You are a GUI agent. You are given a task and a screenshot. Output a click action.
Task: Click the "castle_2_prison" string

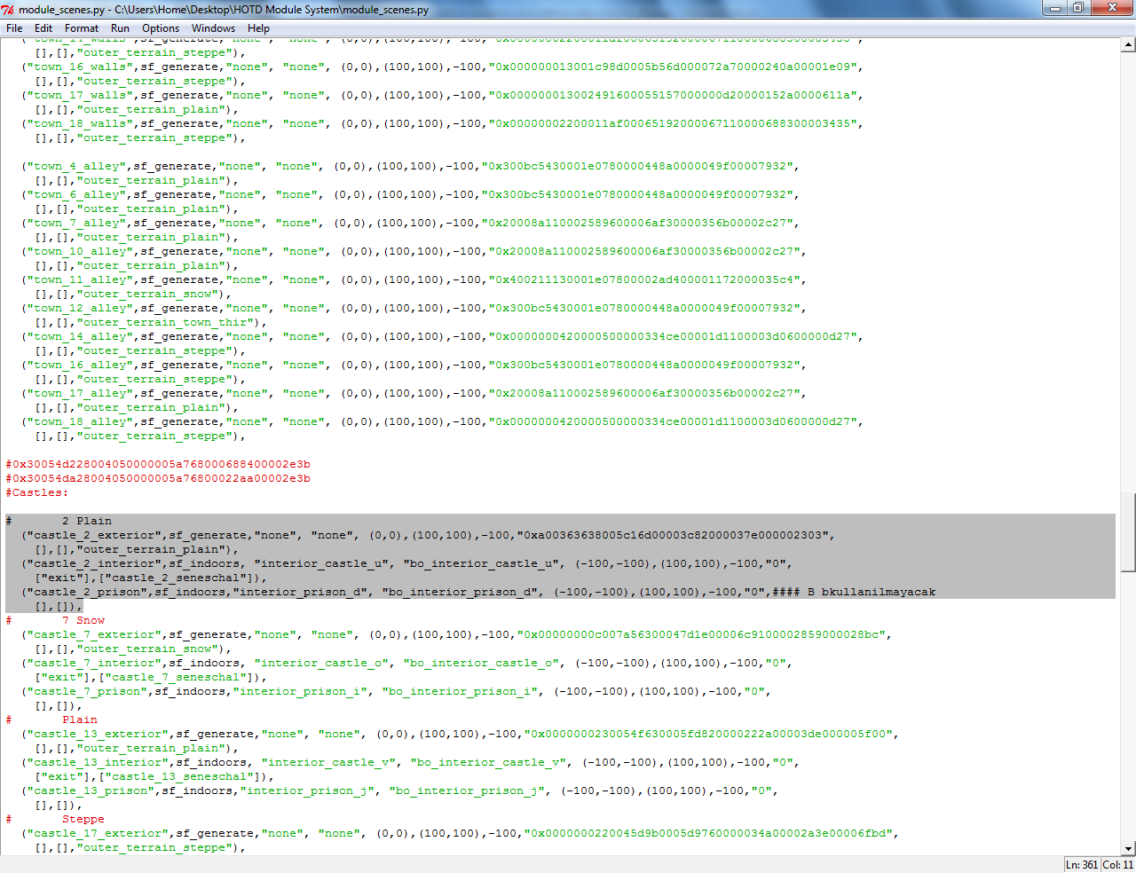coord(89,592)
